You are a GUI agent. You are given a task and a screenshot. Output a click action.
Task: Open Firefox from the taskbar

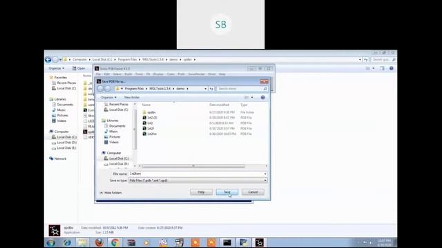click(99, 242)
